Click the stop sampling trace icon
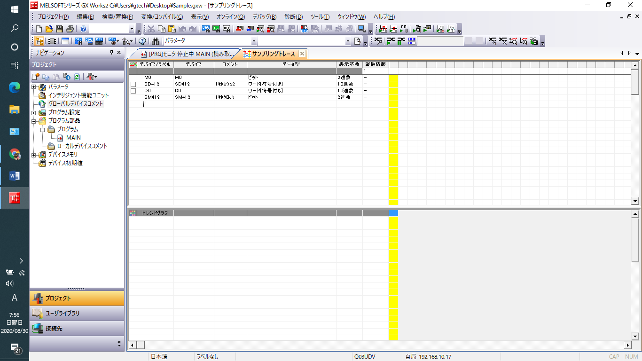Image resolution: width=642 pixels, height=361 pixels. click(x=401, y=41)
